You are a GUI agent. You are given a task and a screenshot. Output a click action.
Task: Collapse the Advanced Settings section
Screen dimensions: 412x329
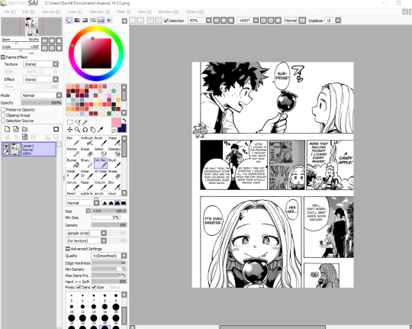coord(68,249)
